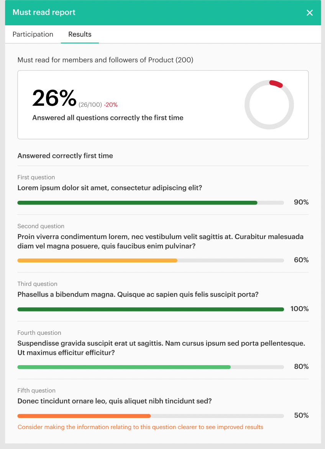
Task: Click the Fourth question light green bar
Action: click(124, 367)
